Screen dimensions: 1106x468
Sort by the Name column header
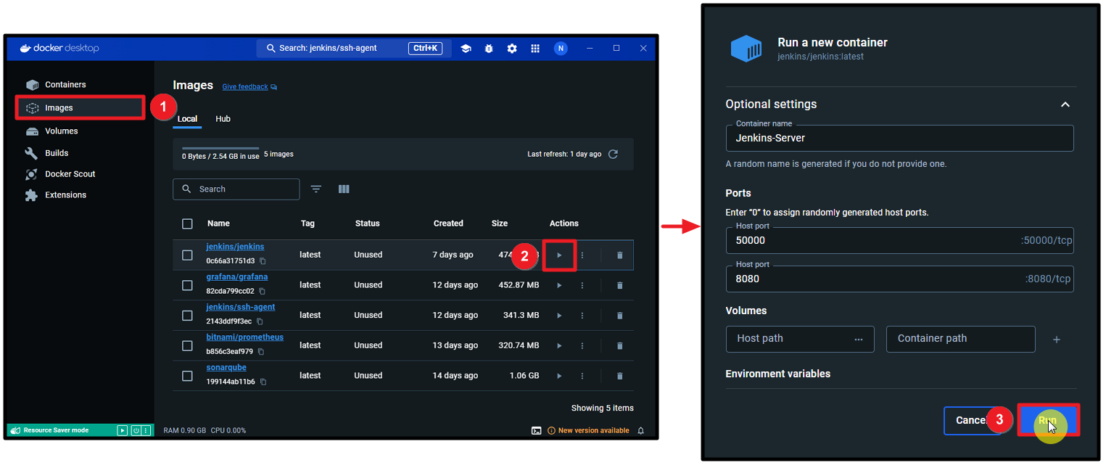218,223
